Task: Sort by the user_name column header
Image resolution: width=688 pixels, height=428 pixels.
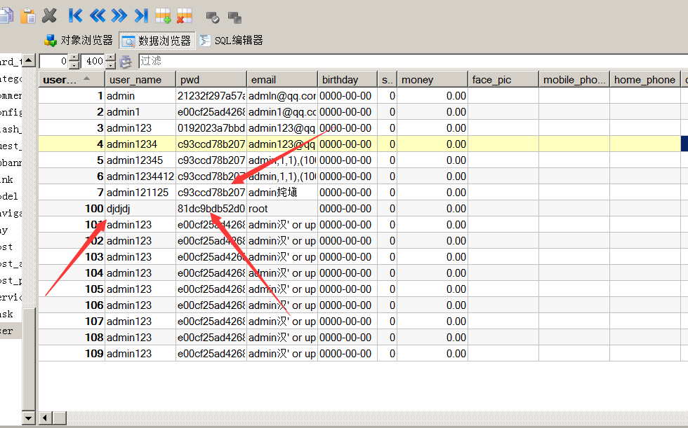Action: click(140, 80)
